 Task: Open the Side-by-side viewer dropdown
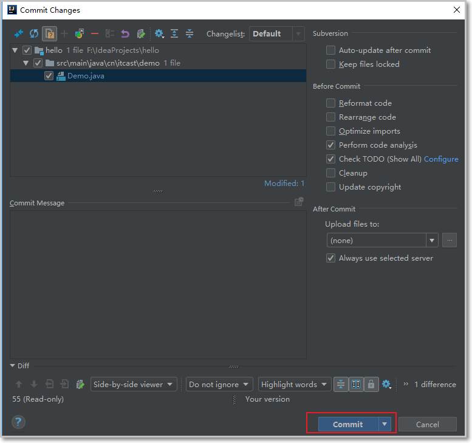click(x=134, y=384)
